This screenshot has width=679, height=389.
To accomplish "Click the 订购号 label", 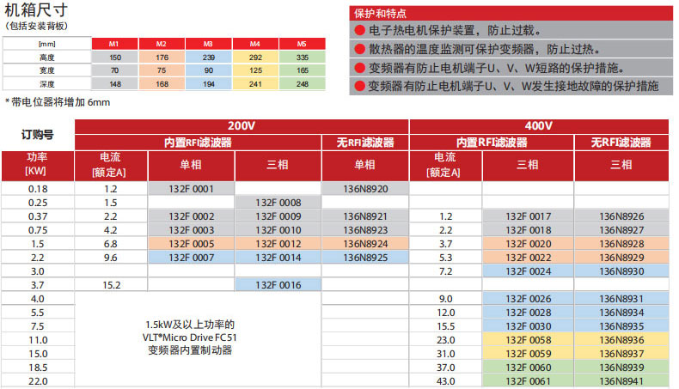I will (38, 135).
